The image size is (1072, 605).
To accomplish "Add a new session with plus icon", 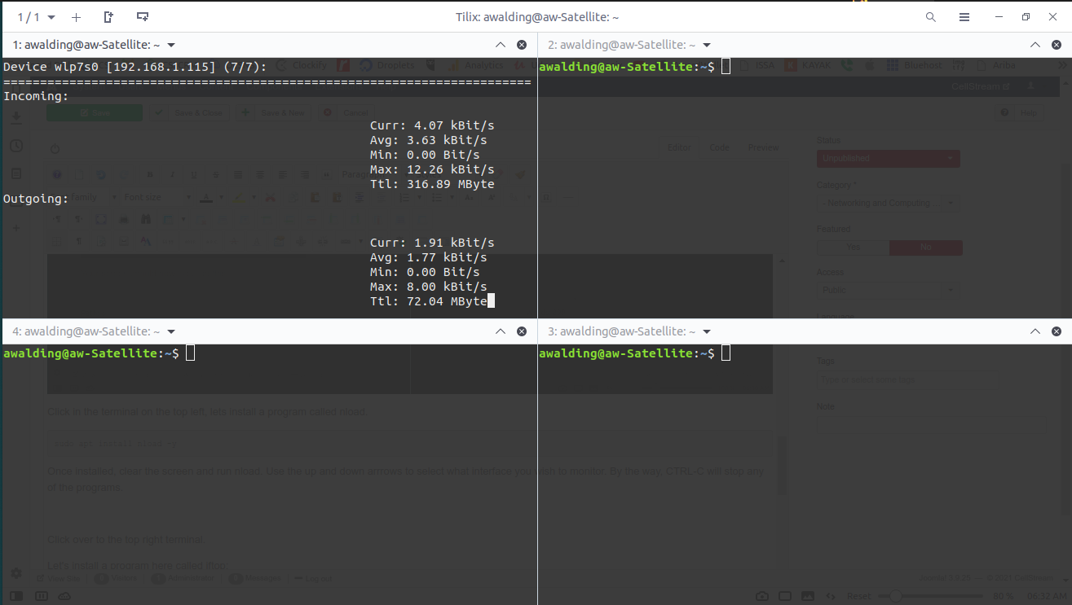I will [76, 17].
